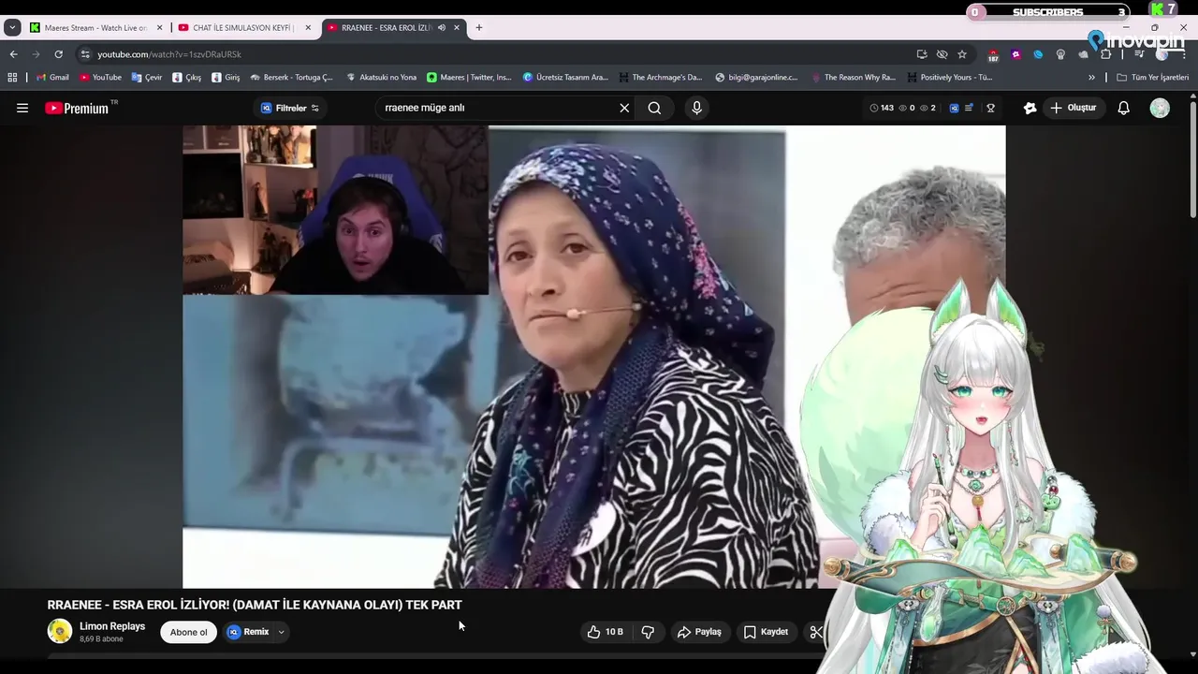Open the red extension with 187 badge
Screen dimensions: 1198x674
tap(993, 55)
